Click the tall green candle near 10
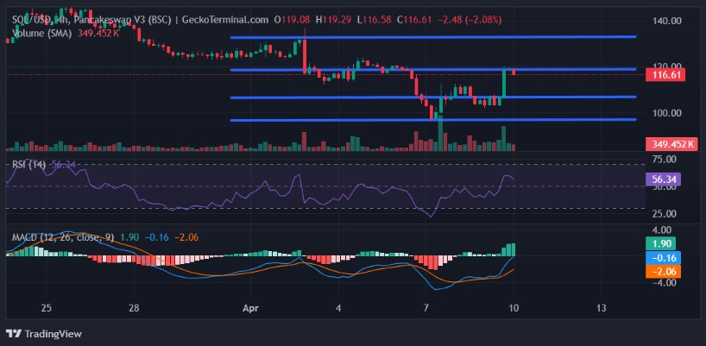This screenshot has width=706, height=346. [503, 85]
